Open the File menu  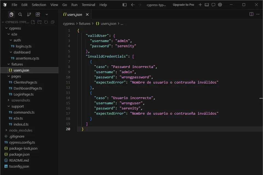pos(15,5)
